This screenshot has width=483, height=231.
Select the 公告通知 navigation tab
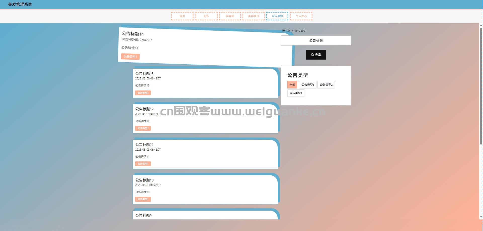pos(277,16)
